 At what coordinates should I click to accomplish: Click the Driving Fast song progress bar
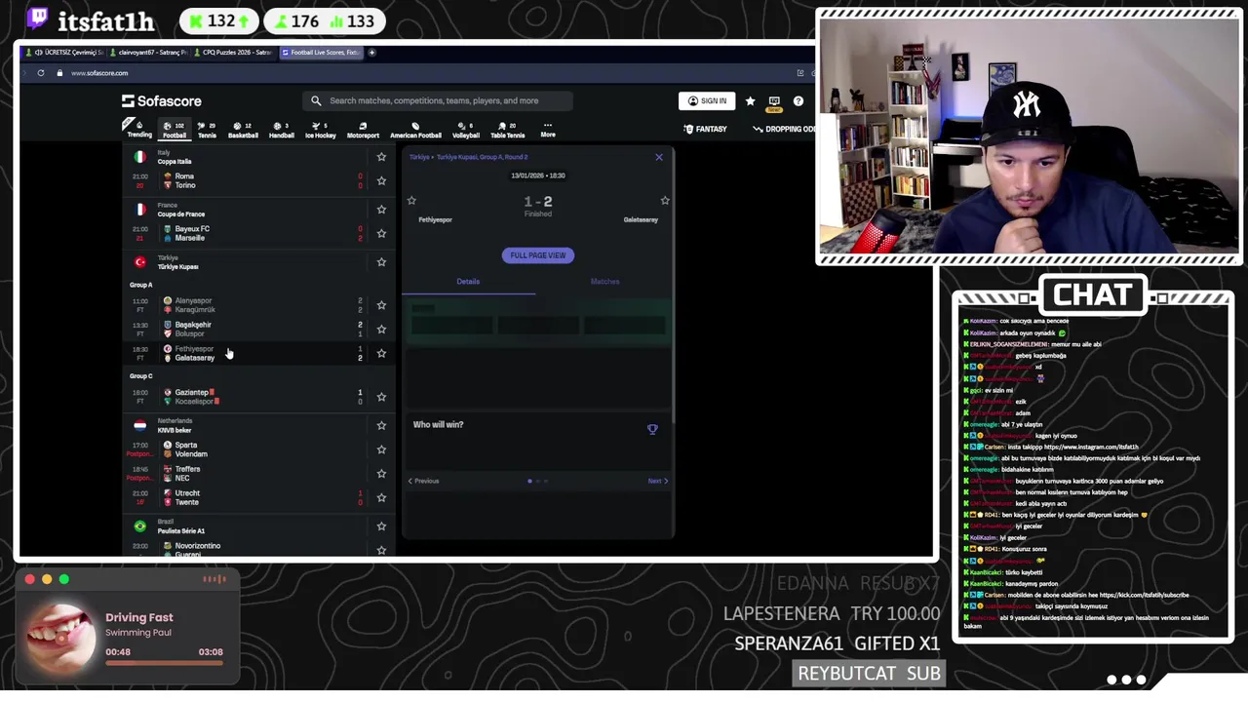(164, 664)
